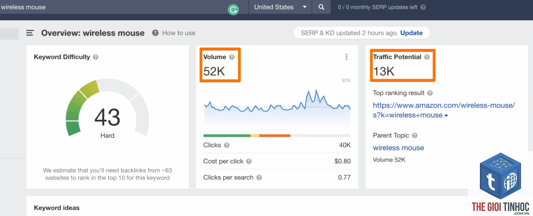The height and width of the screenshot is (216, 533).
Task: Click the question icon before How to use
Action: pyautogui.click(x=155, y=33)
